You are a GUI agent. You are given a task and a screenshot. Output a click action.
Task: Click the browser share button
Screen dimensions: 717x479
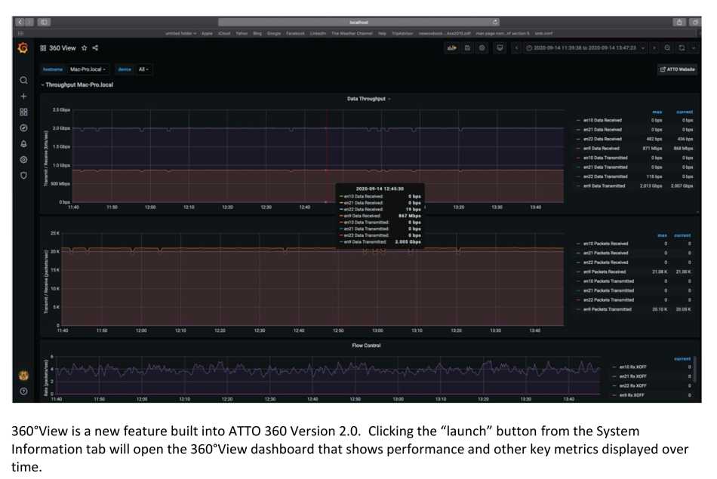click(679, 22)
